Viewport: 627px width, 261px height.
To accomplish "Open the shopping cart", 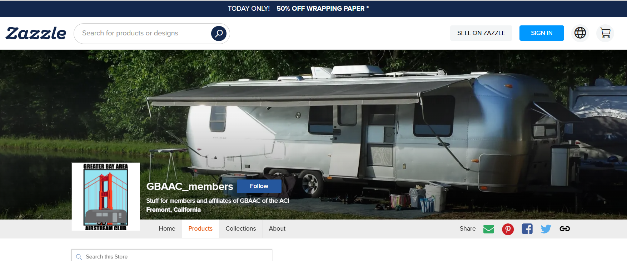I will (x=605, y=33).
